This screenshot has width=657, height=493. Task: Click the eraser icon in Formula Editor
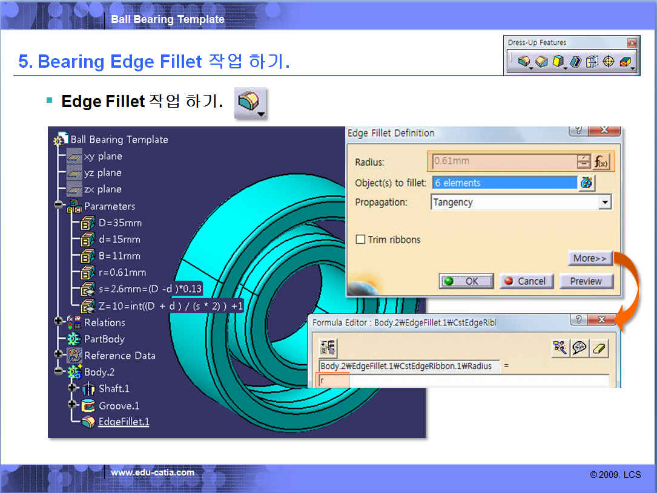pyautogui.click(x=599, y=348)
